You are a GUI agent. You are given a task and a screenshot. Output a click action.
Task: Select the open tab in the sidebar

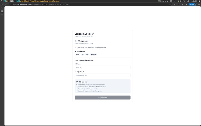click(2, 11)
